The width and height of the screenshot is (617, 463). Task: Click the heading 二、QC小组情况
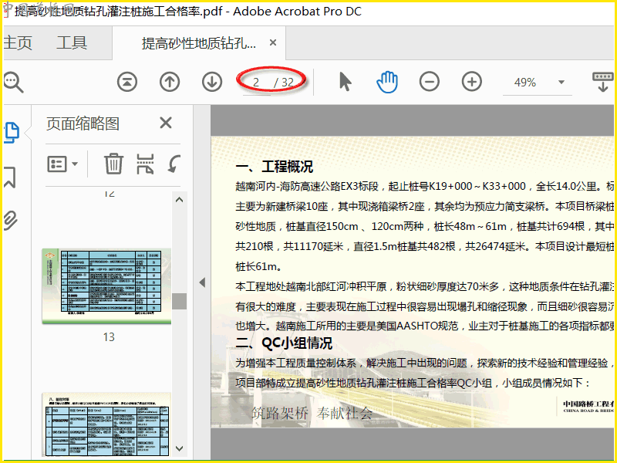click(284, 343)
